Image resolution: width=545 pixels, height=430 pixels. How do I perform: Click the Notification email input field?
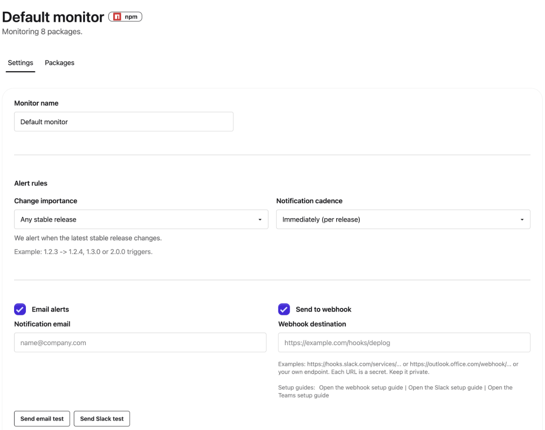tap(140, 343)
